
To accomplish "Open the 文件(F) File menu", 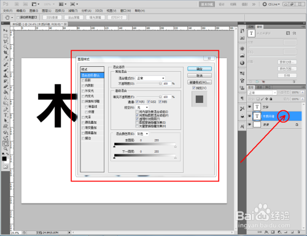I will tap(8, 10).
